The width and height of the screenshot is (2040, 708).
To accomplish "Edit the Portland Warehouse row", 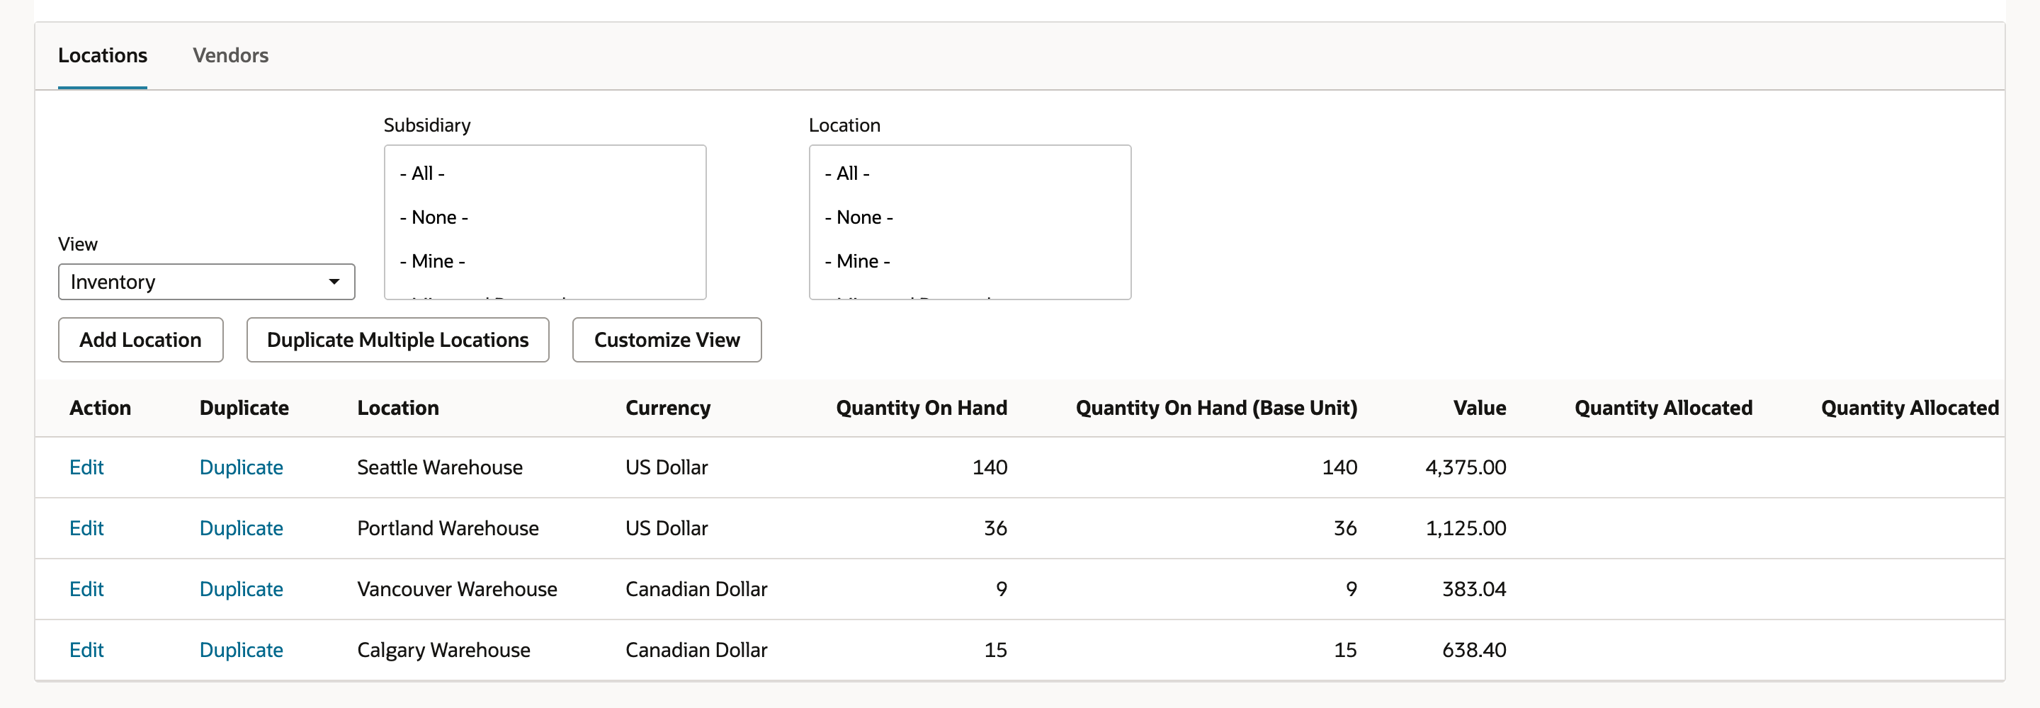I will [x=86, y=528].
